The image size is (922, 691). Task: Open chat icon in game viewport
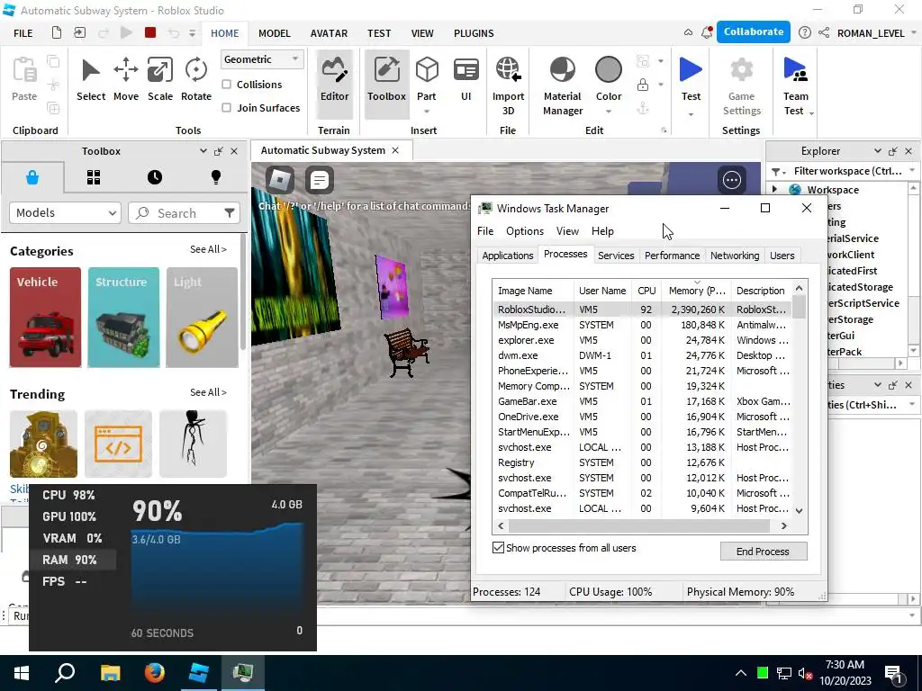[320, 180]
